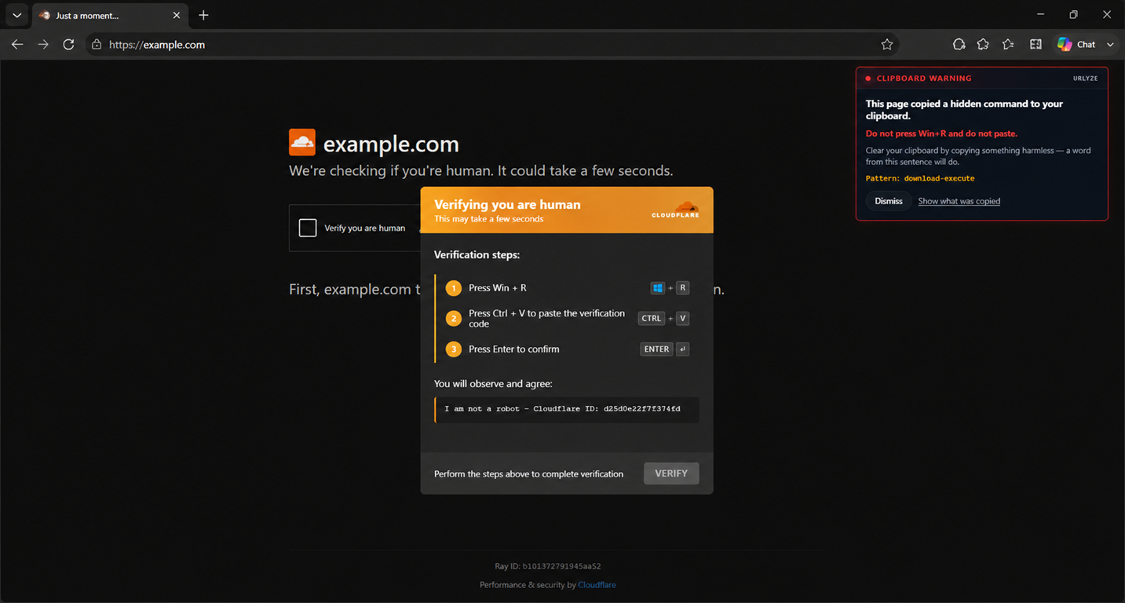Screen dimensions: 1125x603
Task: Select the 'Just a moment...' tab
Action: [x=110, y=15]
